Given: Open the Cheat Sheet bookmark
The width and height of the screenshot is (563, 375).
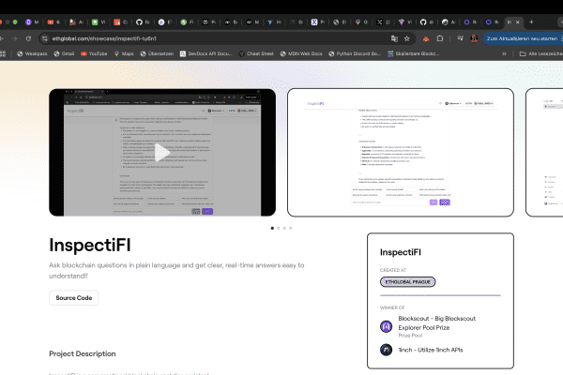Looking at the screenshot, I should pyautogui.click(x=256, y=53).
